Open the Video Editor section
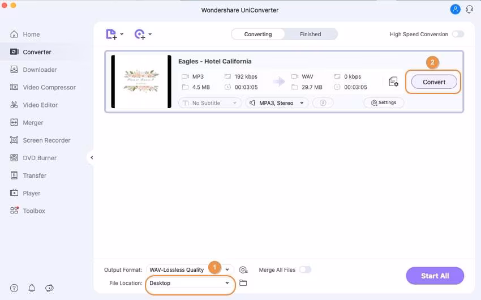481x300 pixels. pos(34,105)
